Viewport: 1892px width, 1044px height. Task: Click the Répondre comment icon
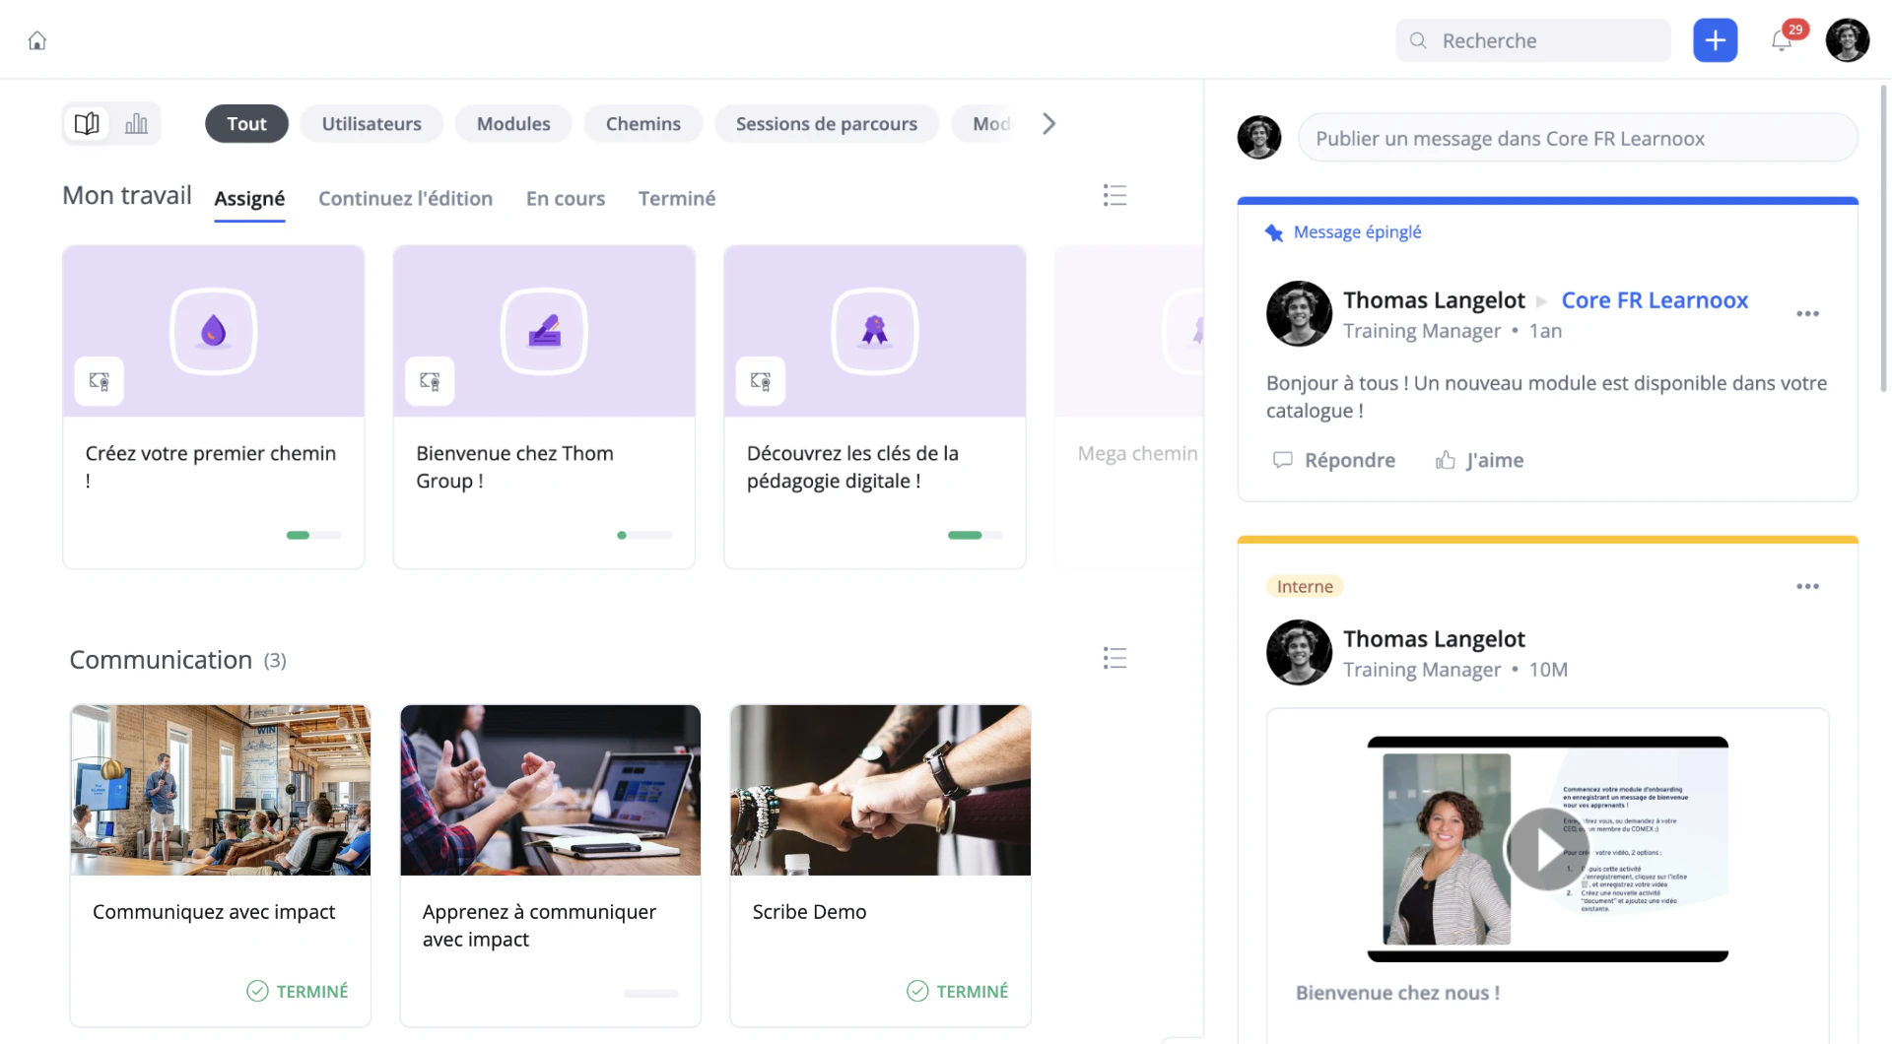(x=1282, y=460)
